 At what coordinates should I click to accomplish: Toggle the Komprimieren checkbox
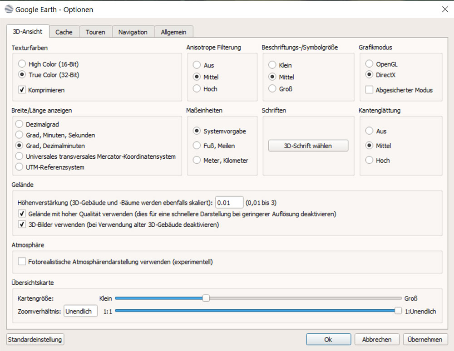point(22,90)
